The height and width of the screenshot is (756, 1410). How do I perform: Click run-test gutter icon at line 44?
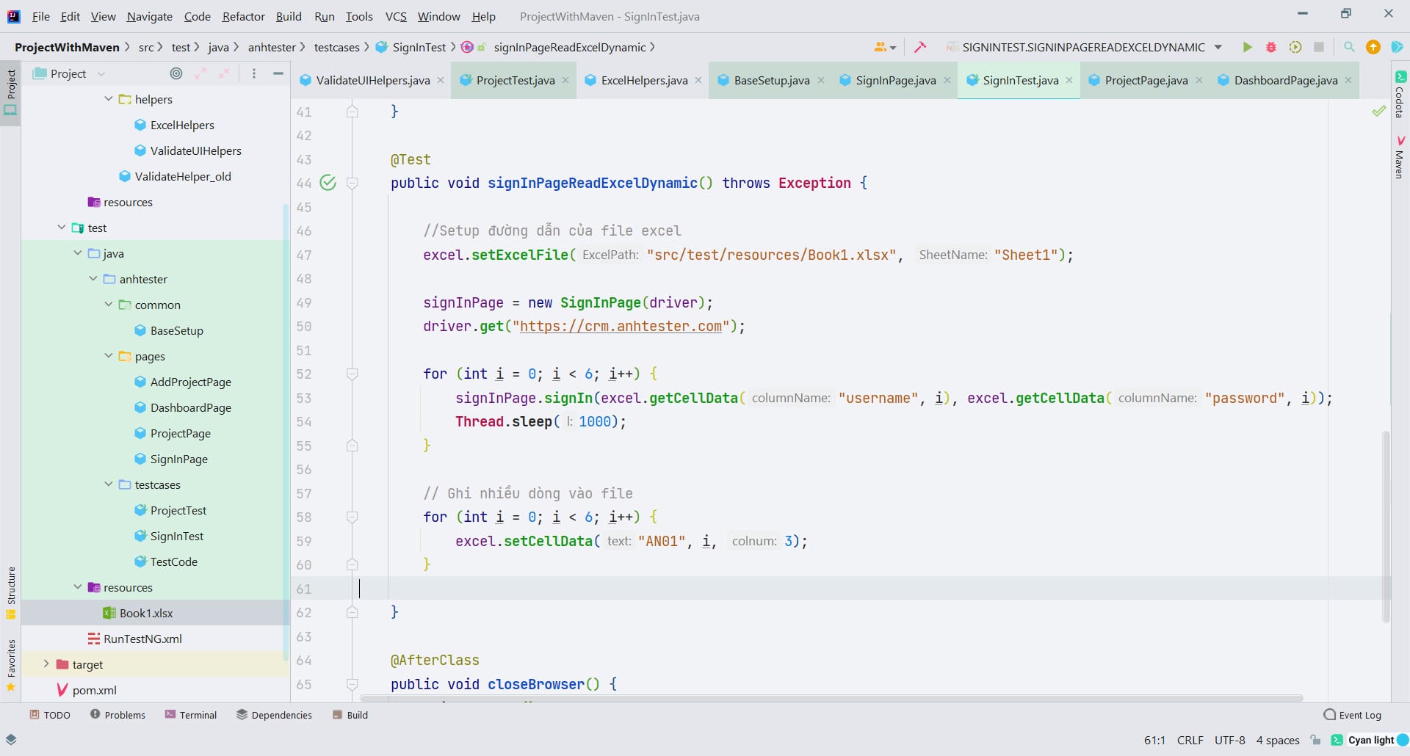(328, 183)
